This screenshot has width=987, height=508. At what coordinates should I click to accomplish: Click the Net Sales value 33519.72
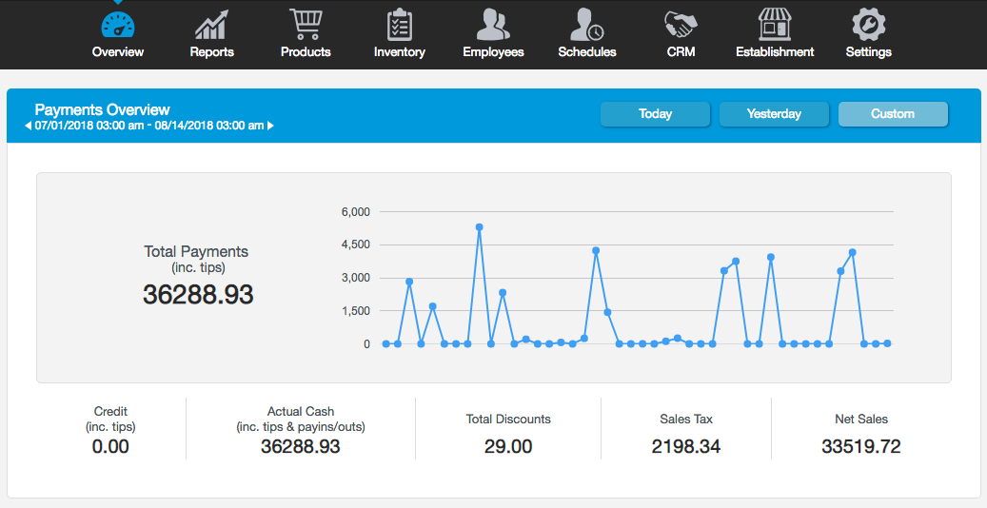coord(860,446)
